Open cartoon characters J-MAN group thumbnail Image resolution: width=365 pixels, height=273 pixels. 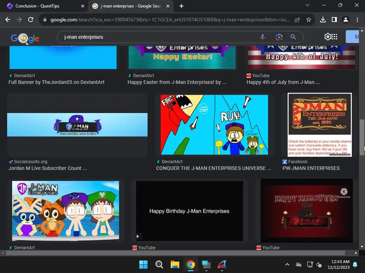(x=66, y=210)
